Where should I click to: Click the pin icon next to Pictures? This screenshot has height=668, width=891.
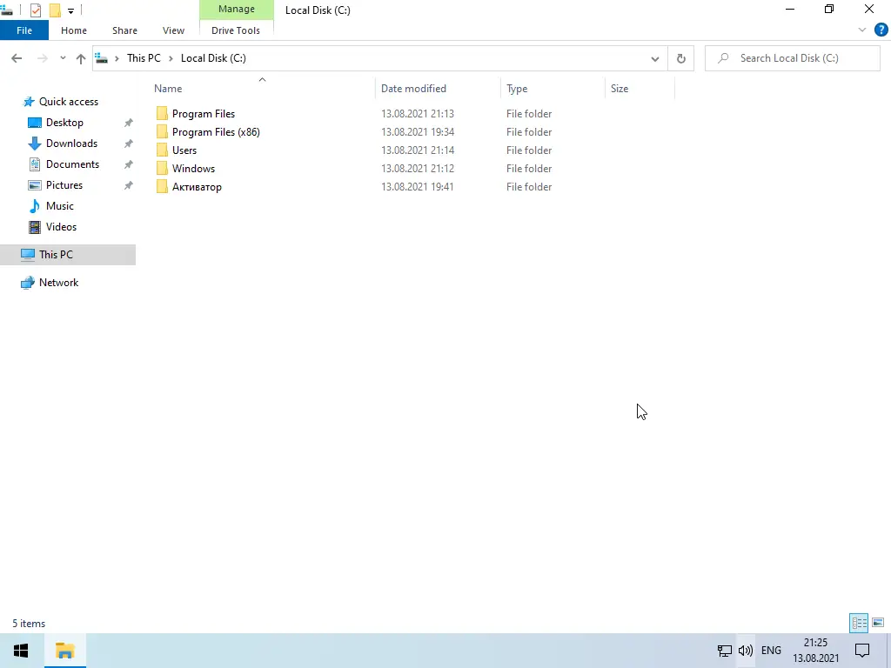(129, 186)
